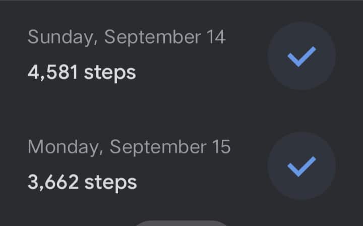Click the number 3,662
The image size is (363, 226).
(x=53, y=182)
